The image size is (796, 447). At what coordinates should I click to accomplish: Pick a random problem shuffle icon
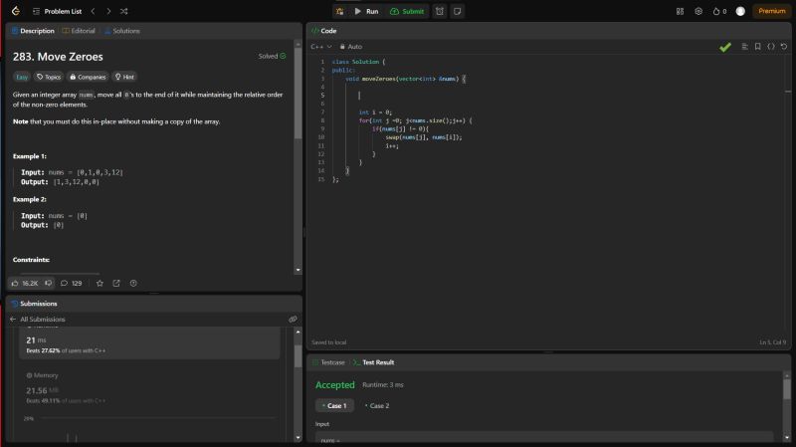click(x=123, y=11)
